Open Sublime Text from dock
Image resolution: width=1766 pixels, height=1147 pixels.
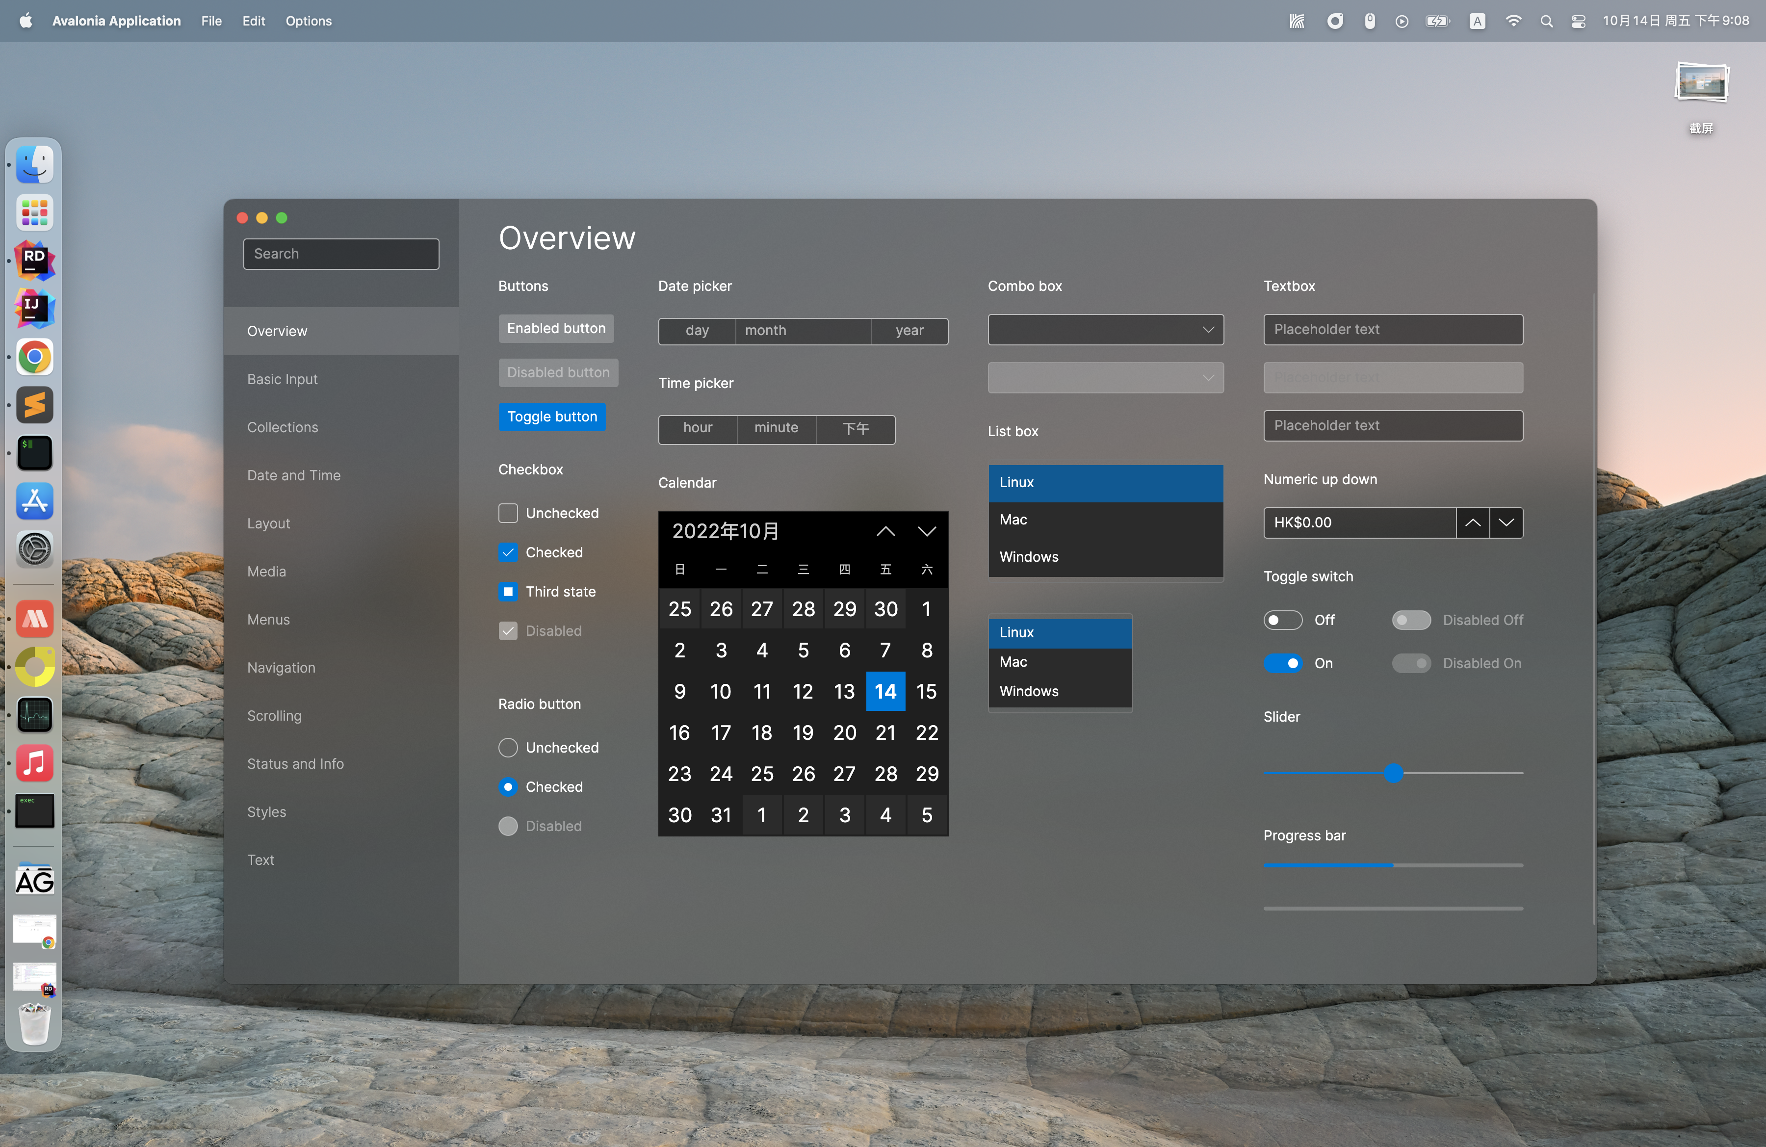34,405
